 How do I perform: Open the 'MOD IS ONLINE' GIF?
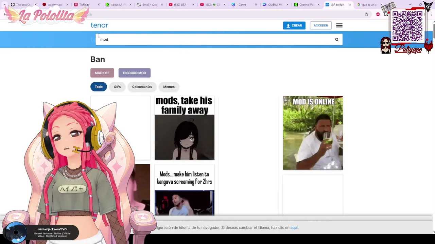tap(313, 133)
